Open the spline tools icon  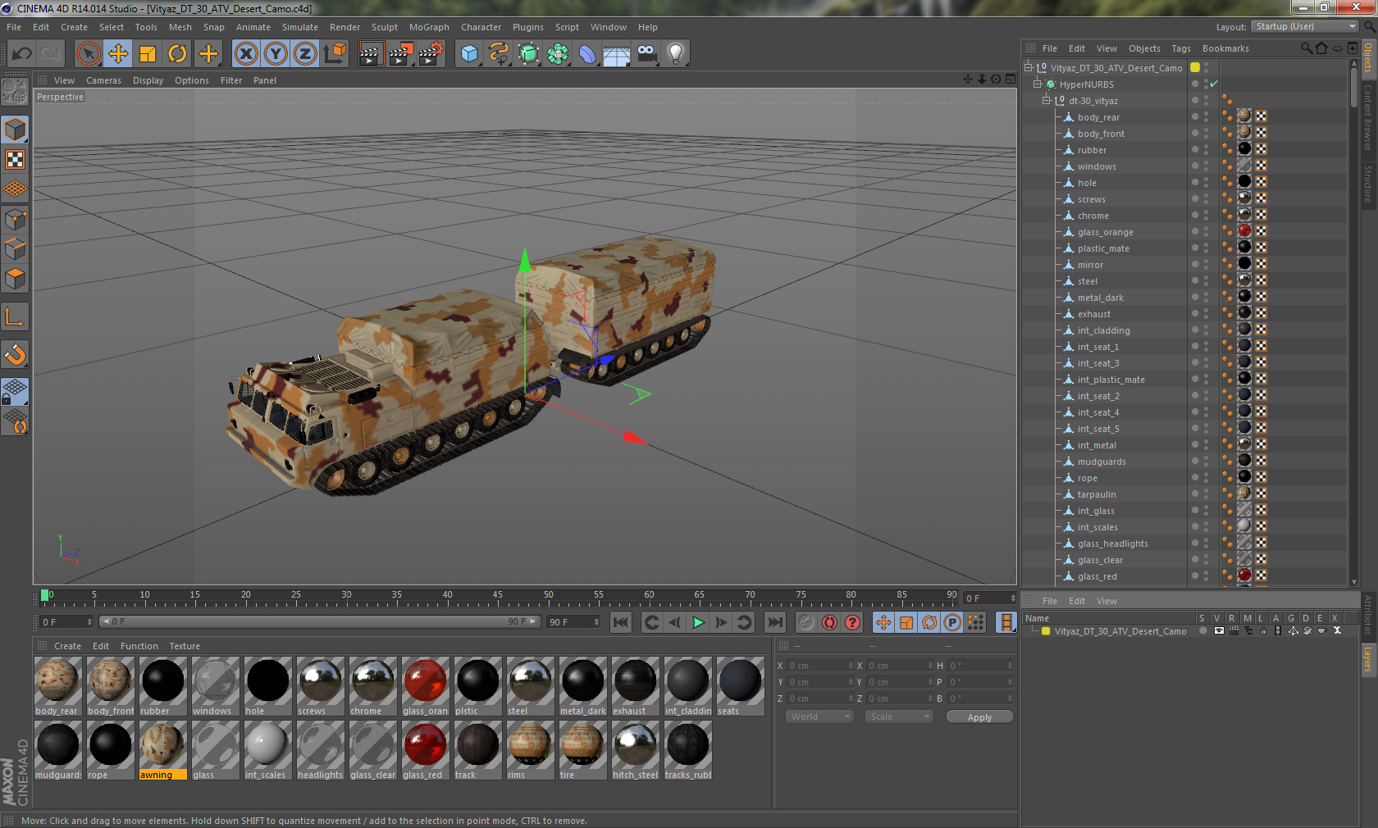pyautogui.click(x=499, y=54)
